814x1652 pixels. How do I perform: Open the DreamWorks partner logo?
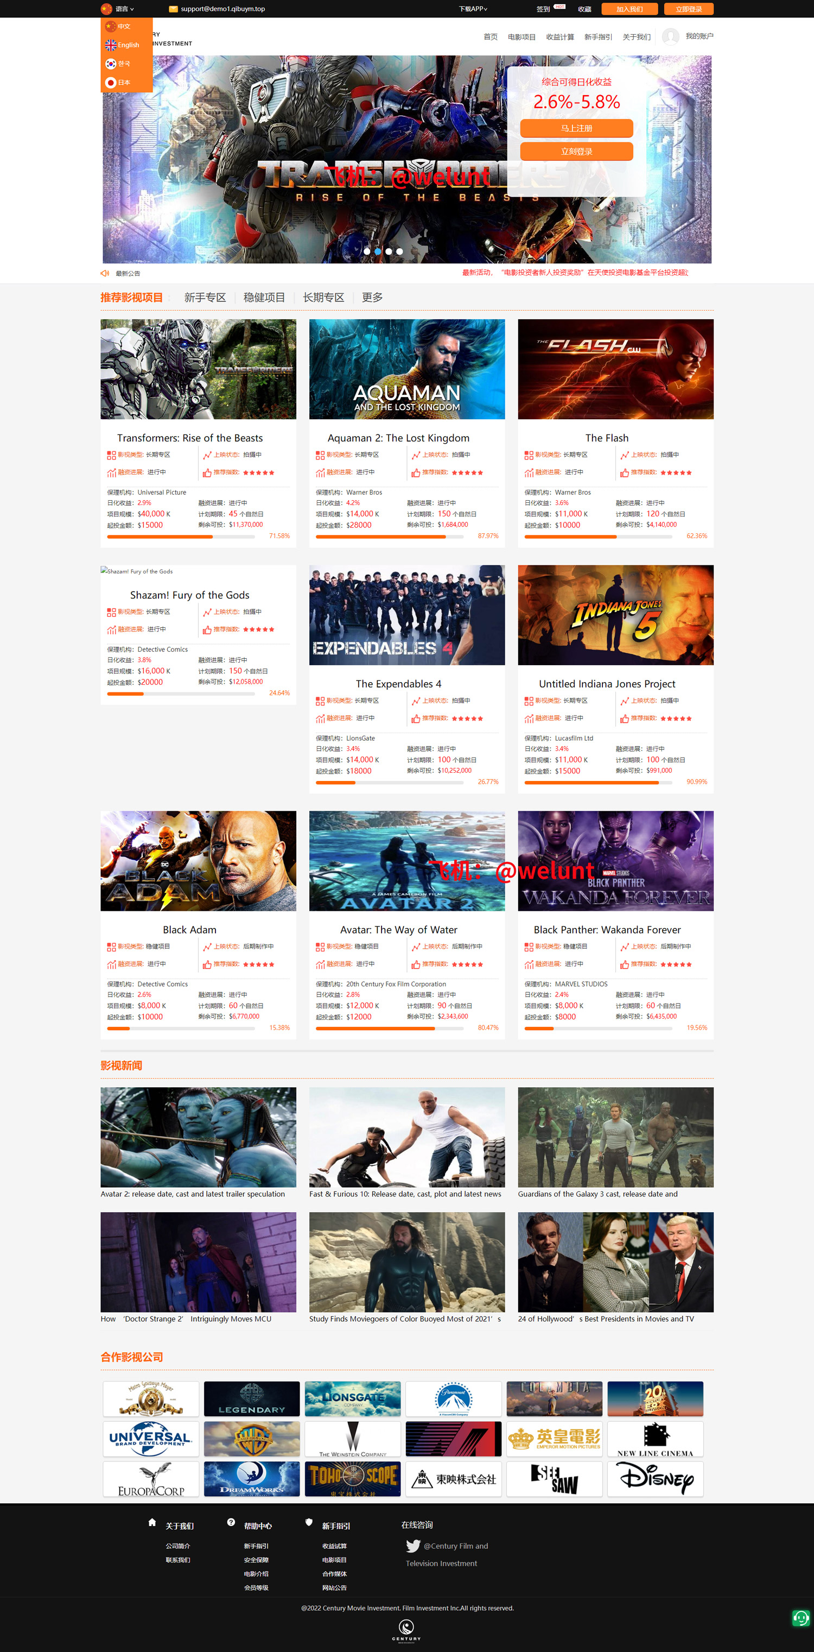coord(252,1479)
